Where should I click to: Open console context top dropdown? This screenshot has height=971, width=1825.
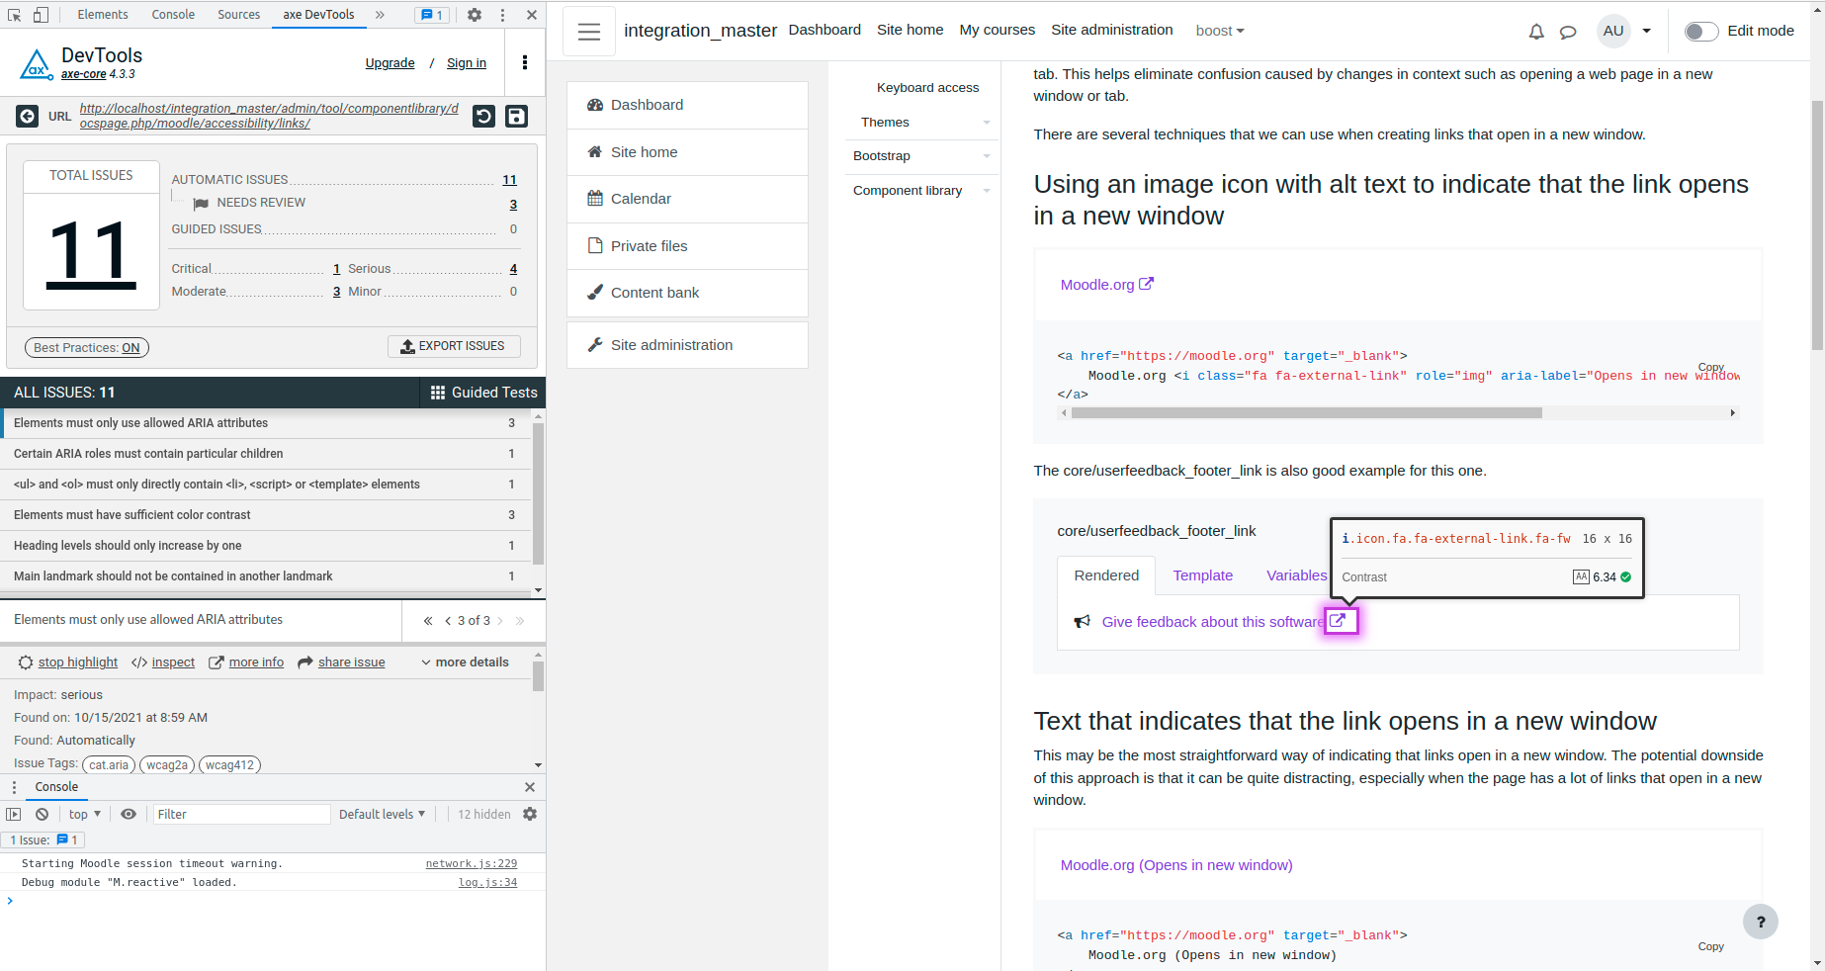point(85,815)
